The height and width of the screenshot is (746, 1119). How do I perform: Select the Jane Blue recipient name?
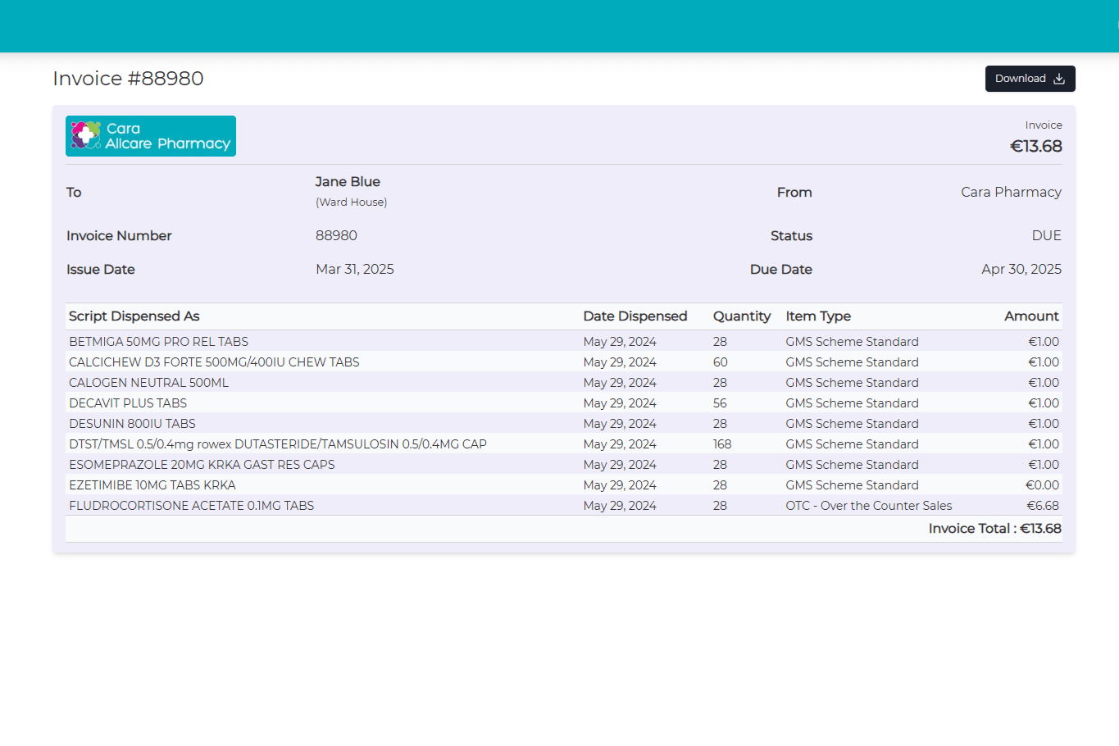click(x=348, y=181)
